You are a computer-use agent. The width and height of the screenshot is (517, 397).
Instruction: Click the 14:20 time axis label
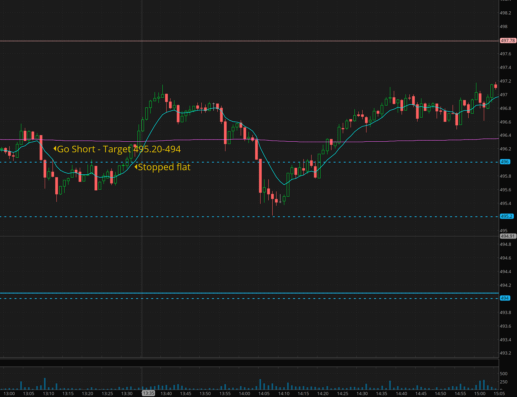[x=323, y=393]
